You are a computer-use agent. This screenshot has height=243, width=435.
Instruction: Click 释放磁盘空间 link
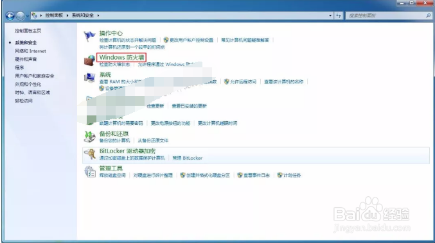[112, 175]
